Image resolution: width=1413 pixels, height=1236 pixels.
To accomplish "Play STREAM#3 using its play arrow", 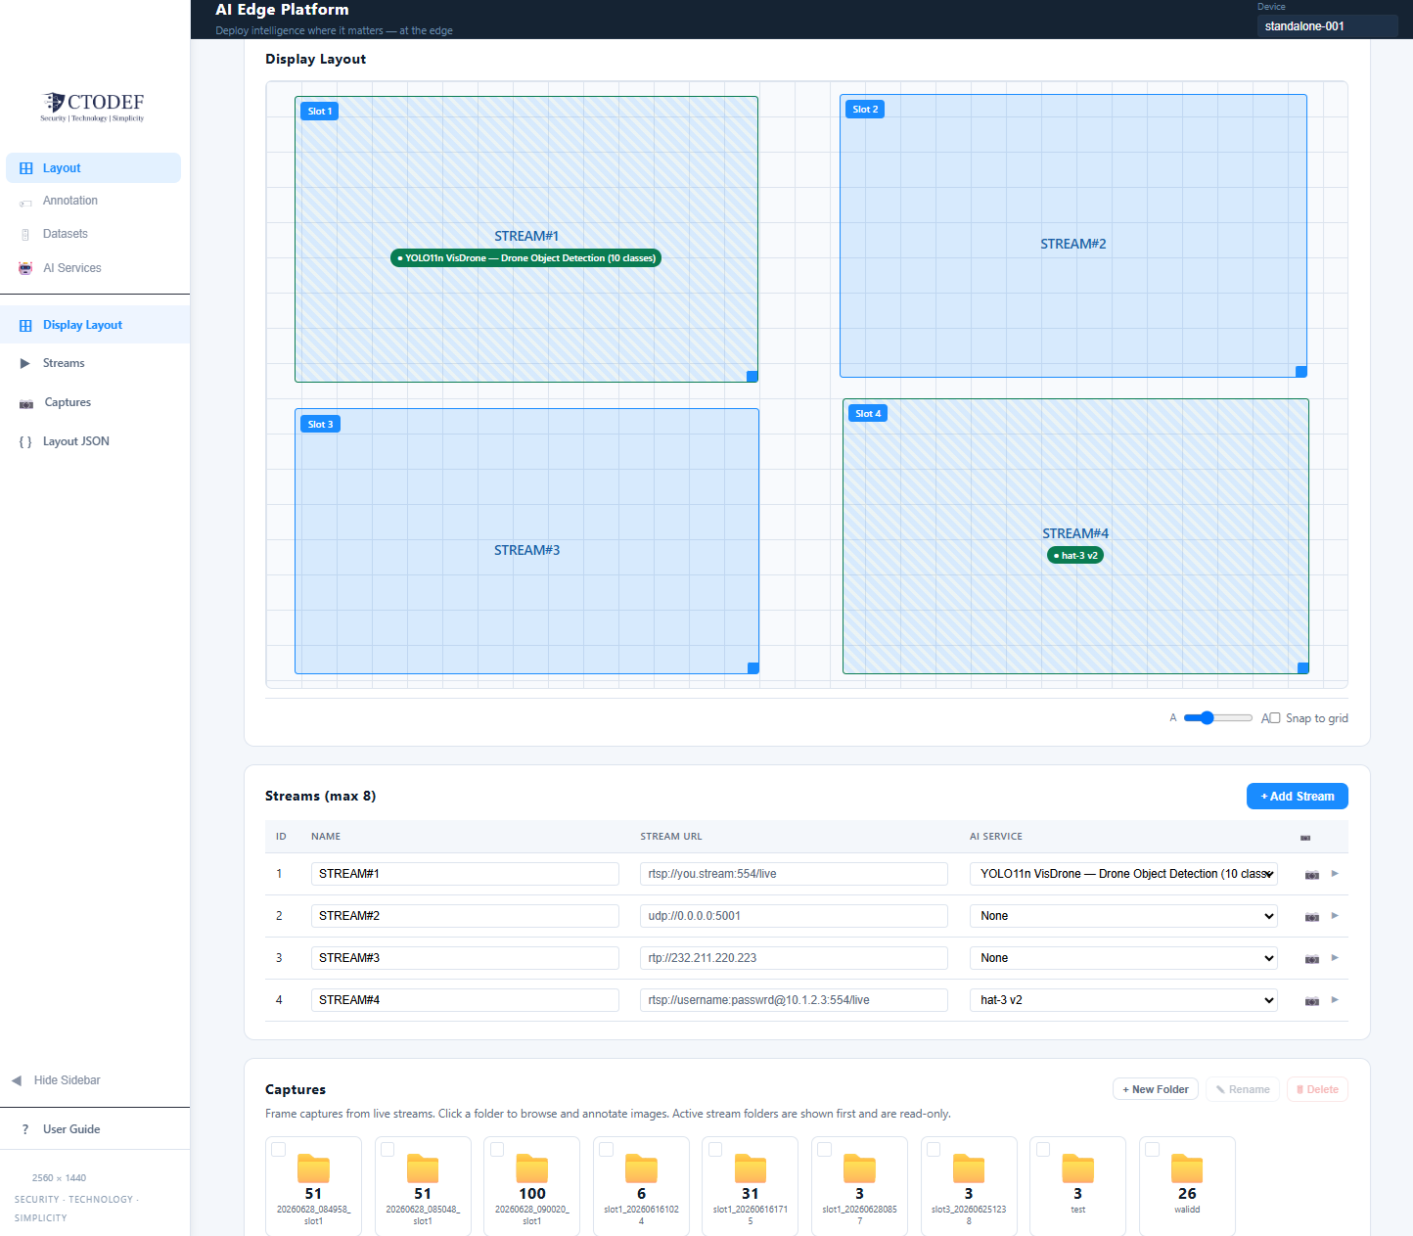I will pos(1335,958).
